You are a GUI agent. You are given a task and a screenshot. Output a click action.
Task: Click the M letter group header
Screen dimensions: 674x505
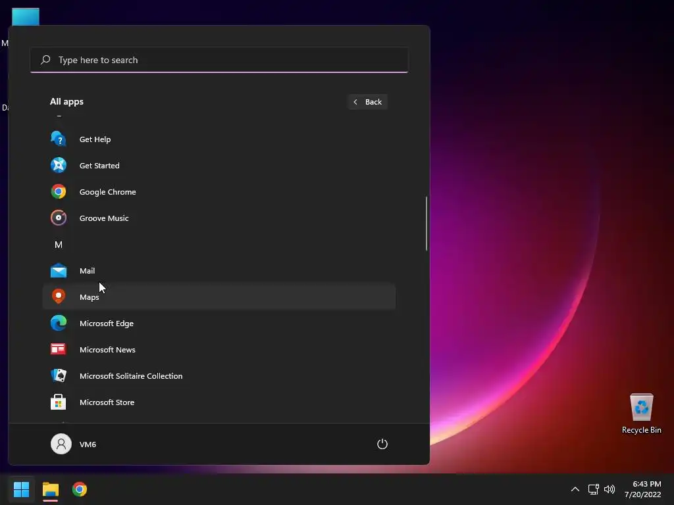[59, 245]
